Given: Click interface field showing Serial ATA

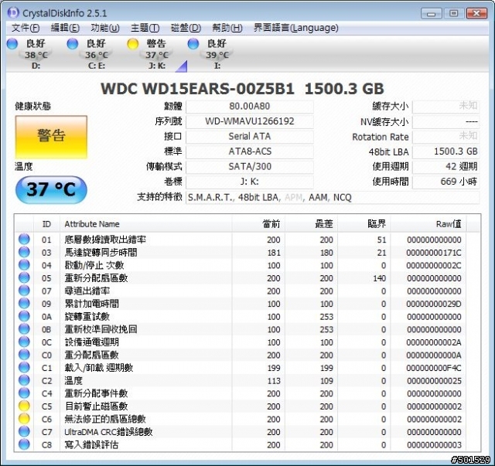Looking at the screenshot, I should click(250, 137).
